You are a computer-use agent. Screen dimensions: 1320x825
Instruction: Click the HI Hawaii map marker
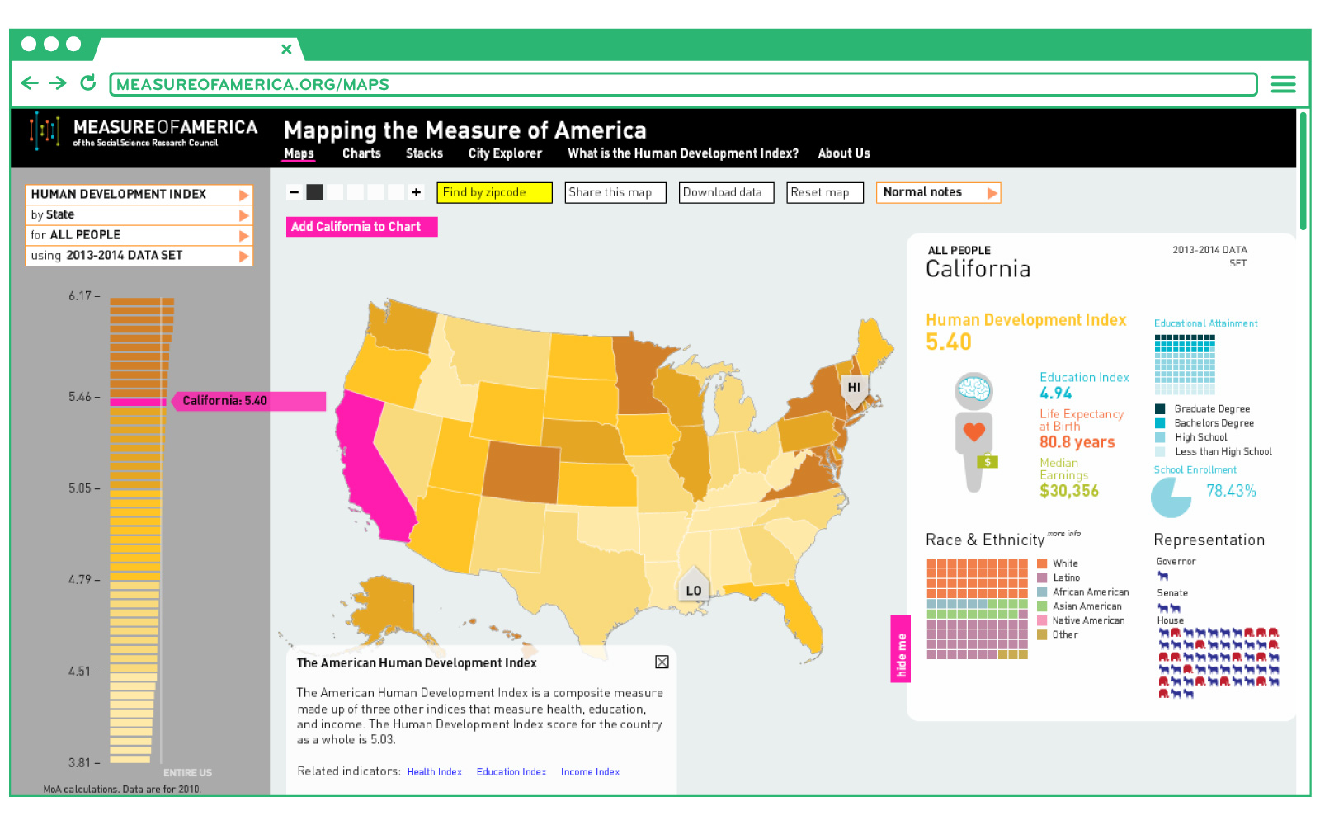[854, 388]
